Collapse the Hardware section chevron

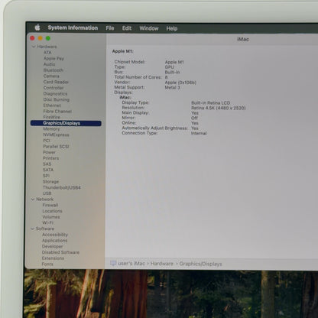click(34, 47)
